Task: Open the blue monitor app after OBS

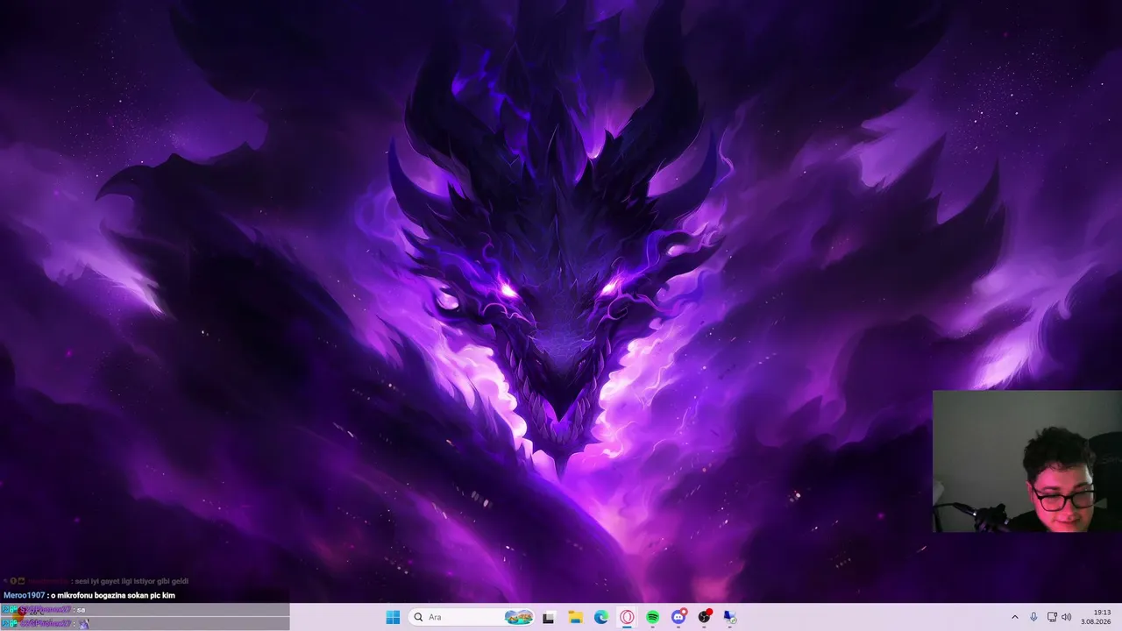Action: click(729, 617)
